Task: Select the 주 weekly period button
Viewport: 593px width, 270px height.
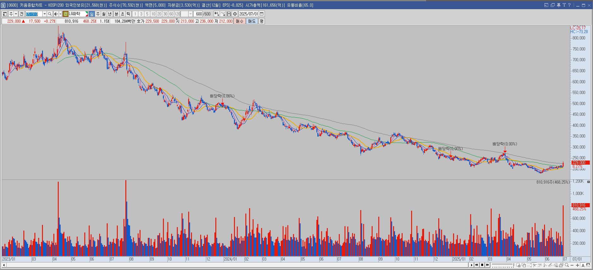Action: click(98, 14)
